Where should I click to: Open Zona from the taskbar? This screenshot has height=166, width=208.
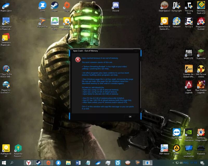tap(58, 163)
